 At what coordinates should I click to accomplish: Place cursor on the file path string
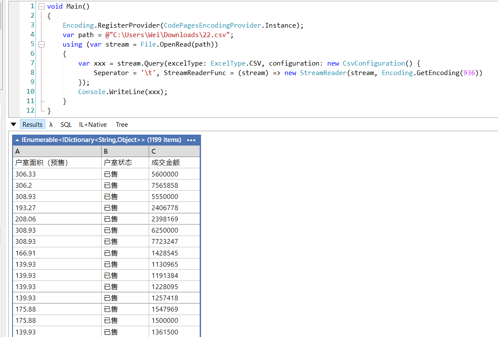coord(167,35)
